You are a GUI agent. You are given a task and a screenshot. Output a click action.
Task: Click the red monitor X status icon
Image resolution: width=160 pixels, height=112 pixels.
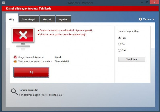23,38
